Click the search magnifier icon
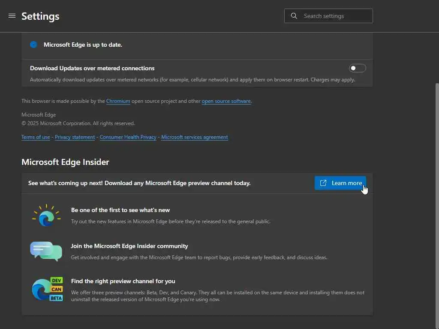Image resolution: width=439 pixels, height=329 pixels. point(294,16)
